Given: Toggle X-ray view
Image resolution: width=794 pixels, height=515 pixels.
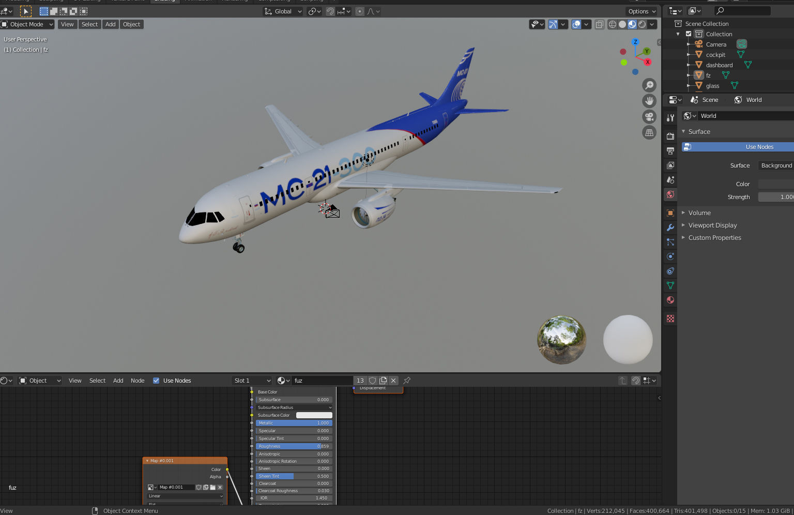Looking at the screenshot, I should tap(599, 24).
